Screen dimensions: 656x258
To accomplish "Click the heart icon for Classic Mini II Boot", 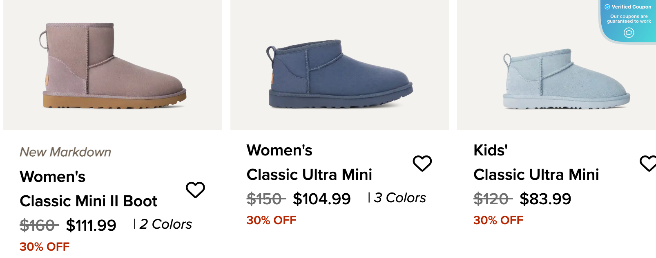I will [196, 190].
